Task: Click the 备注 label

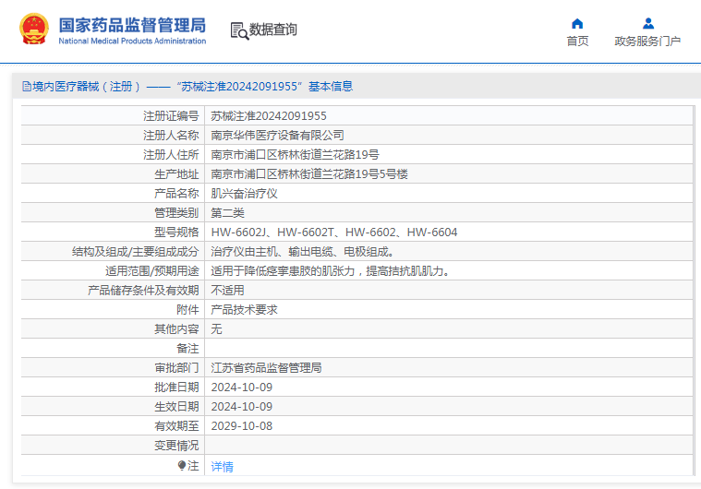Action: click(x=187, y=349)
